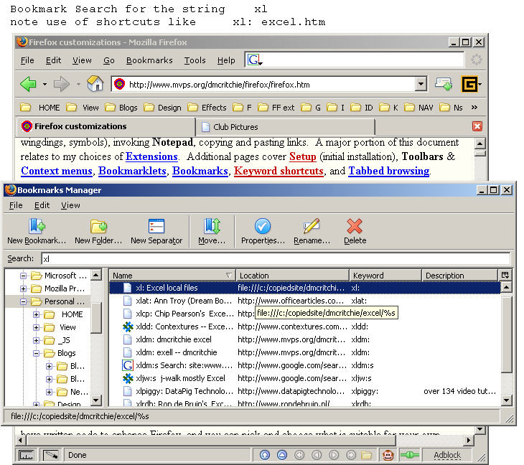Viewport: 524px width, 465px height.
Task: Click the yellow G toolbar icon
Action: (x=469, y=84)
